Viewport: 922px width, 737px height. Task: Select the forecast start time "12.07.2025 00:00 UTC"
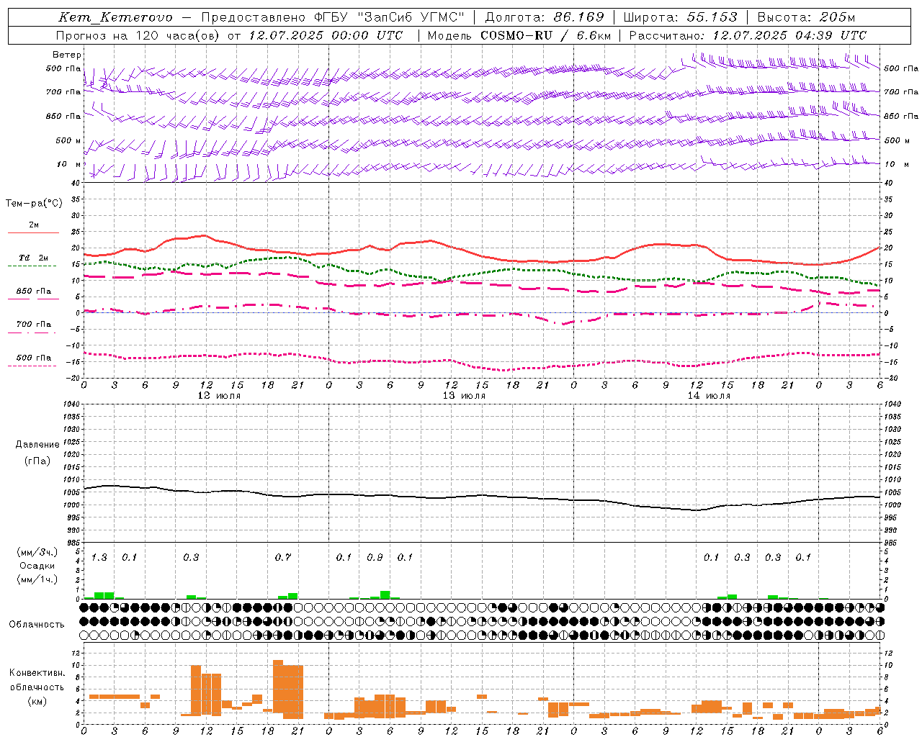tap(326, 35)
